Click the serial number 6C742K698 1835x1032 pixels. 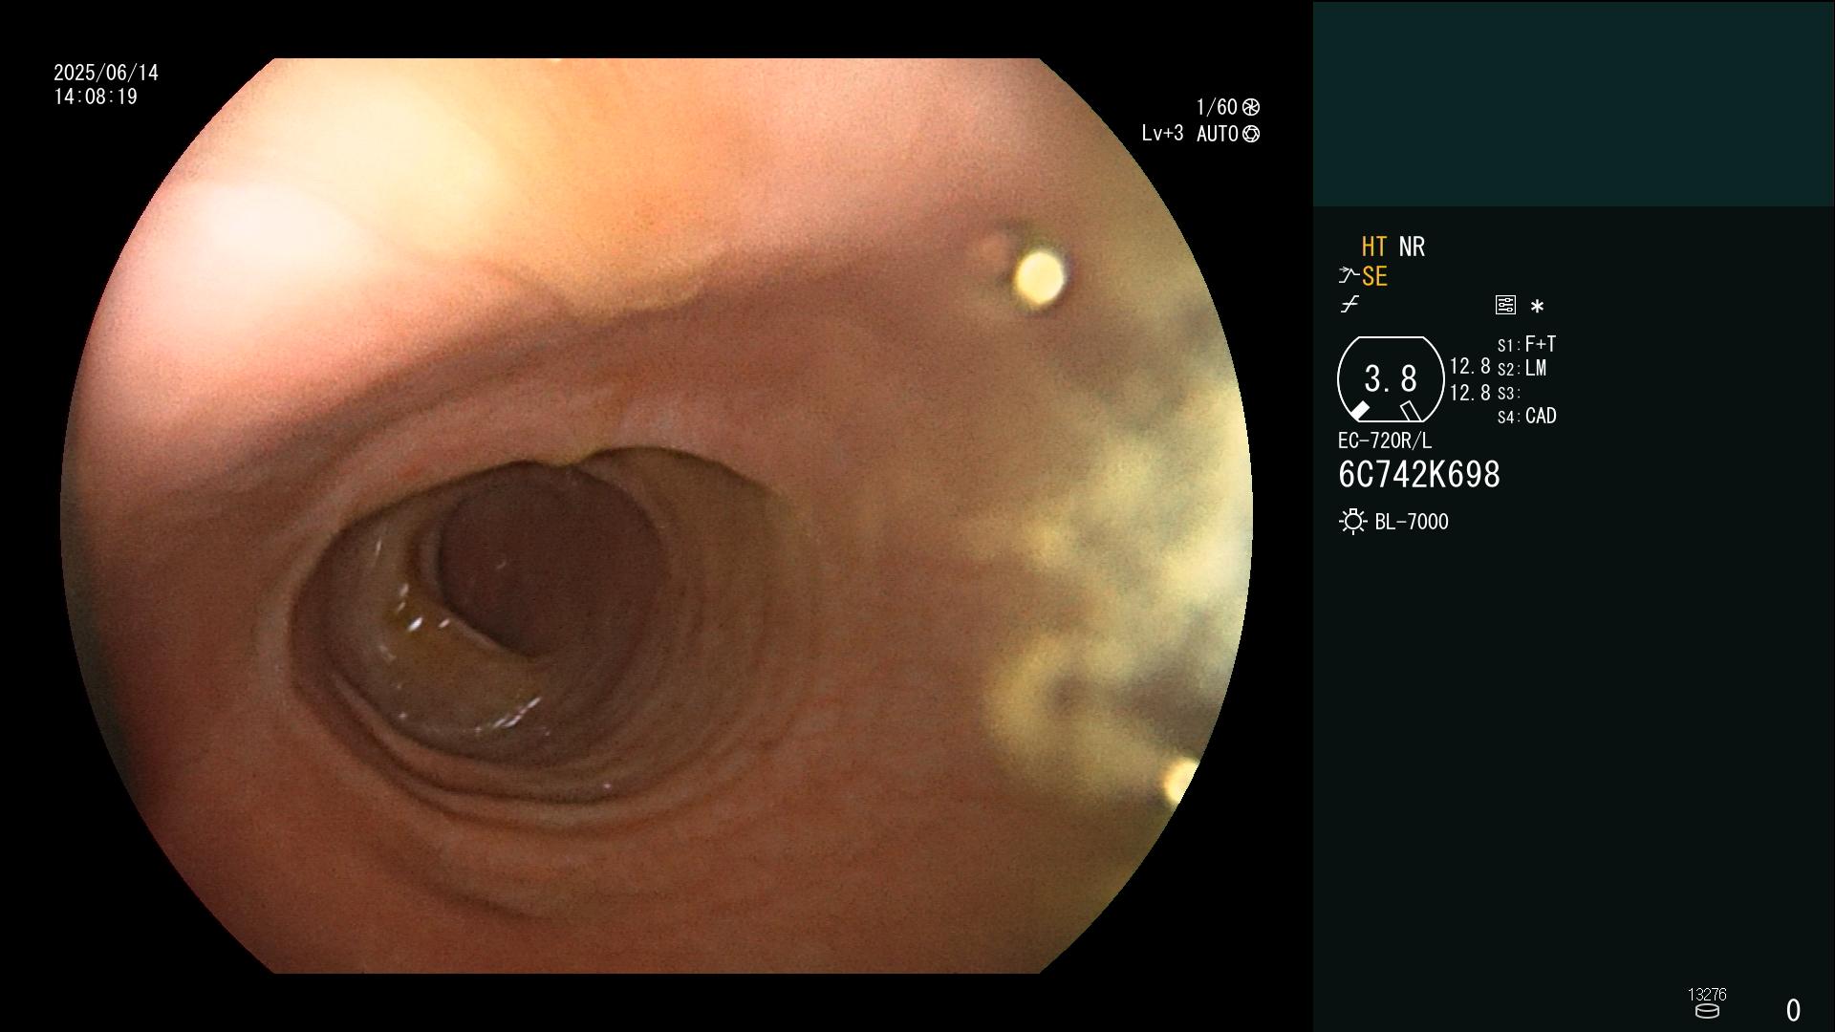(1419, 475)
